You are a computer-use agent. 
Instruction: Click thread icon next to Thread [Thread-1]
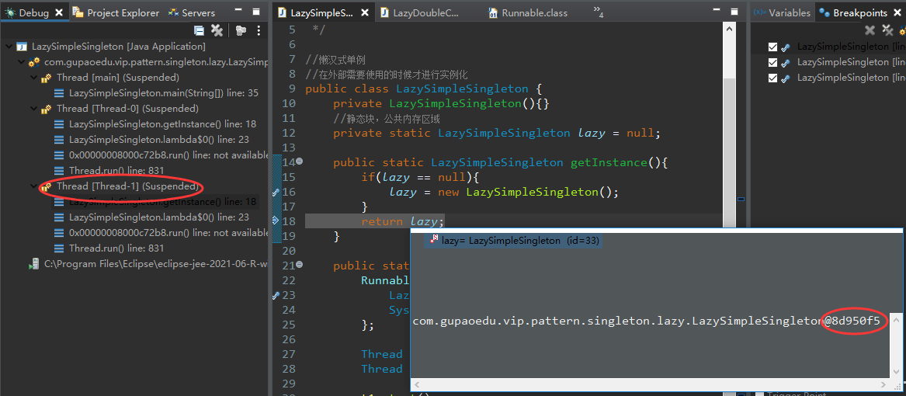[47, 186]
